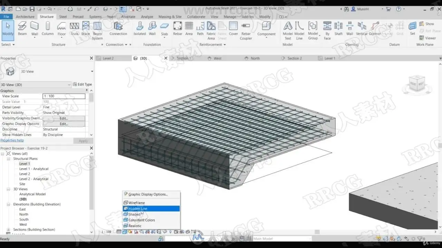The width and height of the screenshot is (442, 248).
Task: Open the View Scale 1 : 100 selector
Action: click(x=64, y=96)
